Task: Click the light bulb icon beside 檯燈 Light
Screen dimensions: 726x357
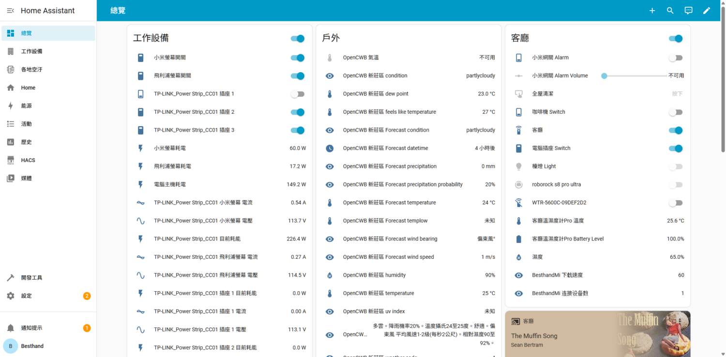Action: point(519,166)
